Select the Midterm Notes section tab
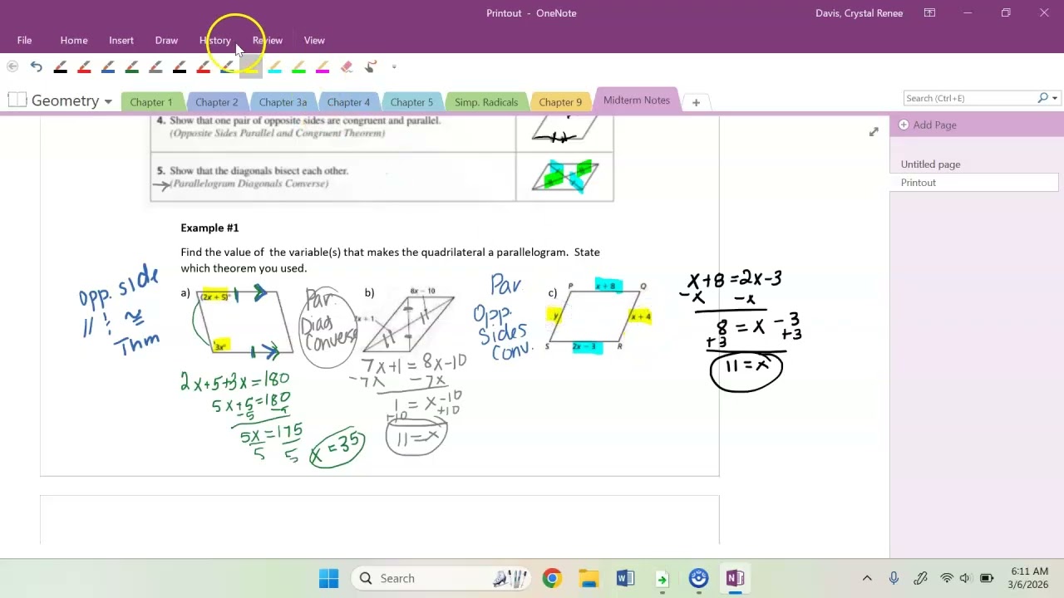Viewport: 1064px width, 598px height. click(637, 100)
